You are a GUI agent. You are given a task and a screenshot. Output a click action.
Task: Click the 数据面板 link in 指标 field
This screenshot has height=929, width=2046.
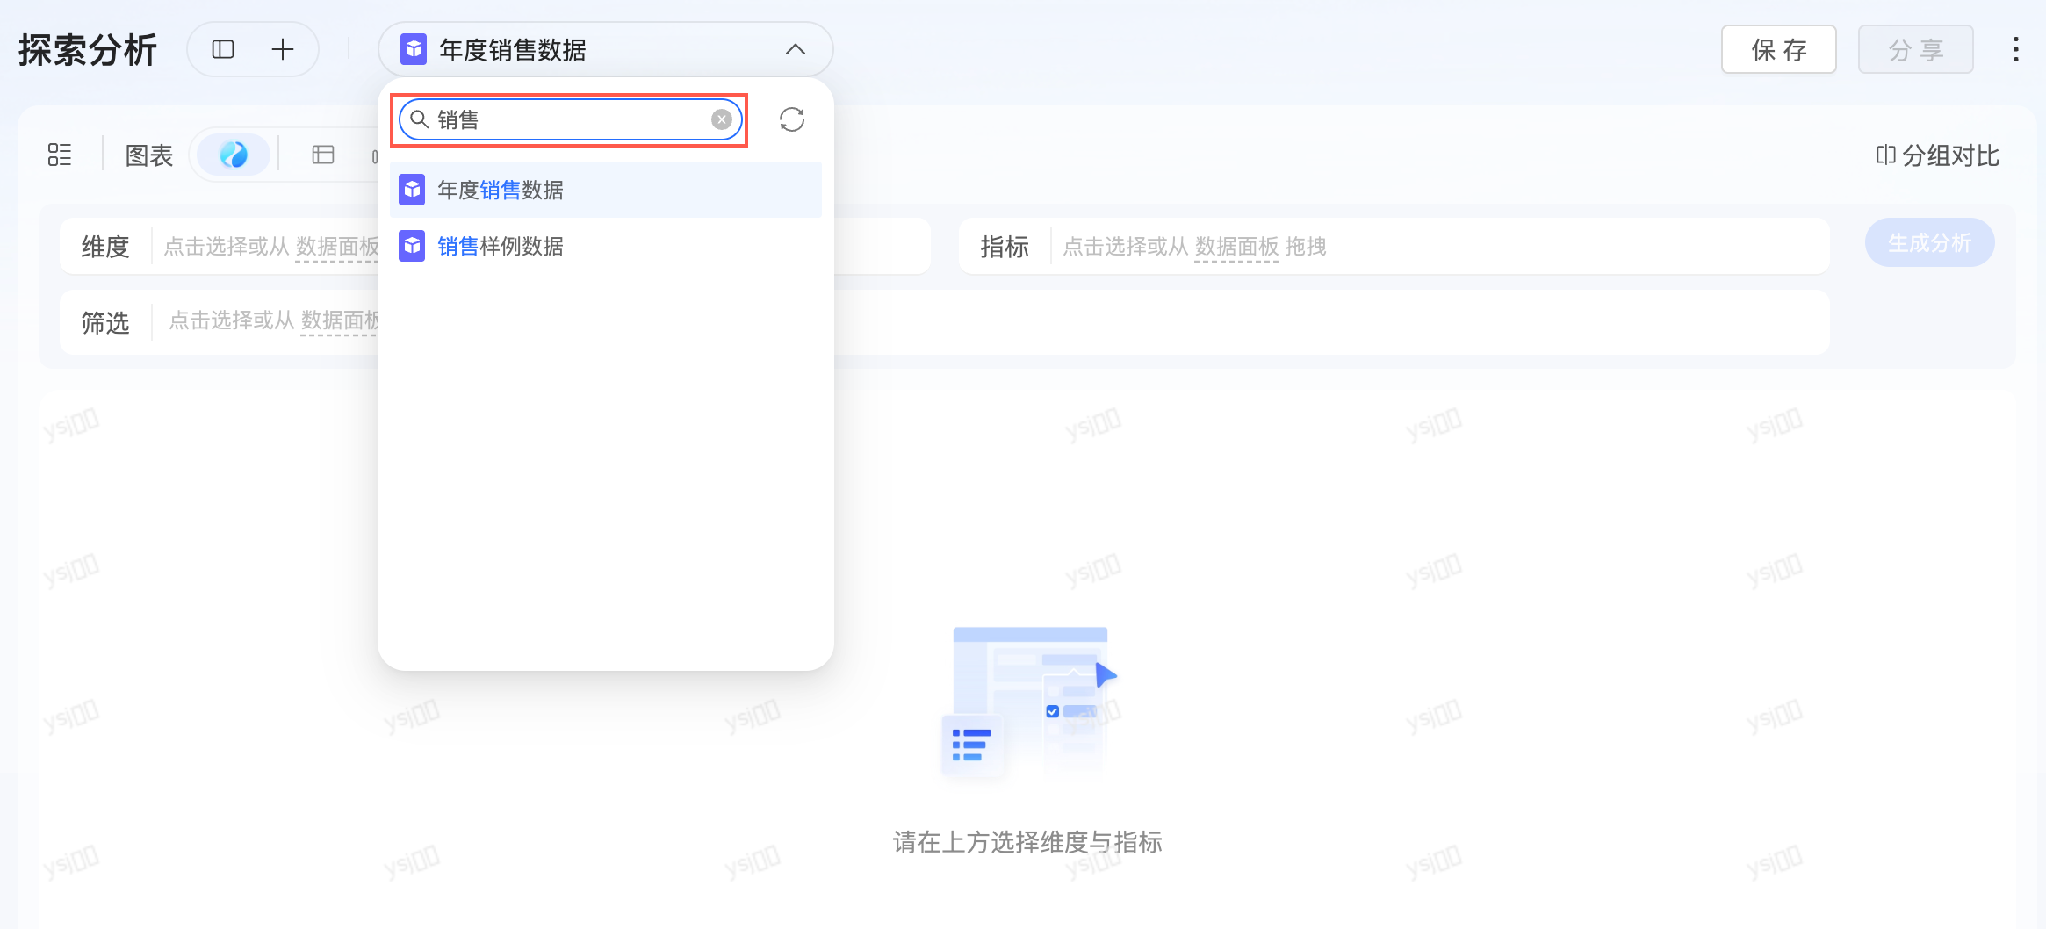[x=1236, y=247]
